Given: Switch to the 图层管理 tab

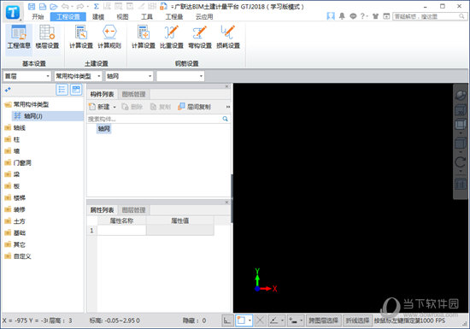Looking at the screenshot, I should coord(133,210).
